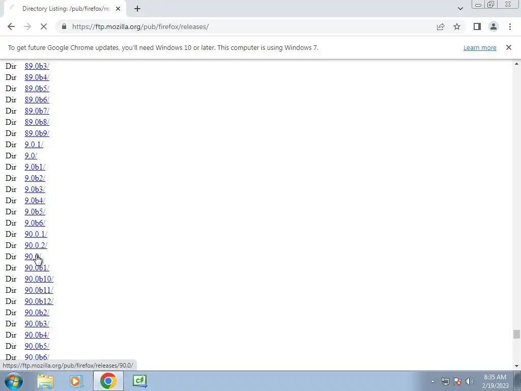Open the network tray icon
This screenshot has height=391, width=521.
click(x=445, y=381)
